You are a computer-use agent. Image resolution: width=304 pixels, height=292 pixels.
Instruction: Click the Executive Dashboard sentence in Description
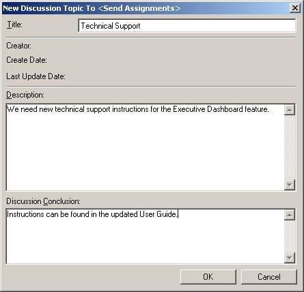coord(138,109)
